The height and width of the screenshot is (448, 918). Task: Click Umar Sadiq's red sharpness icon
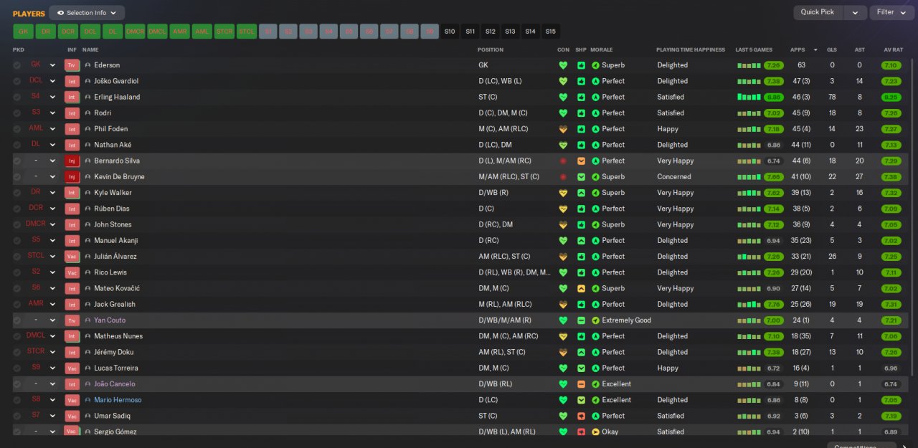point(581,416)
